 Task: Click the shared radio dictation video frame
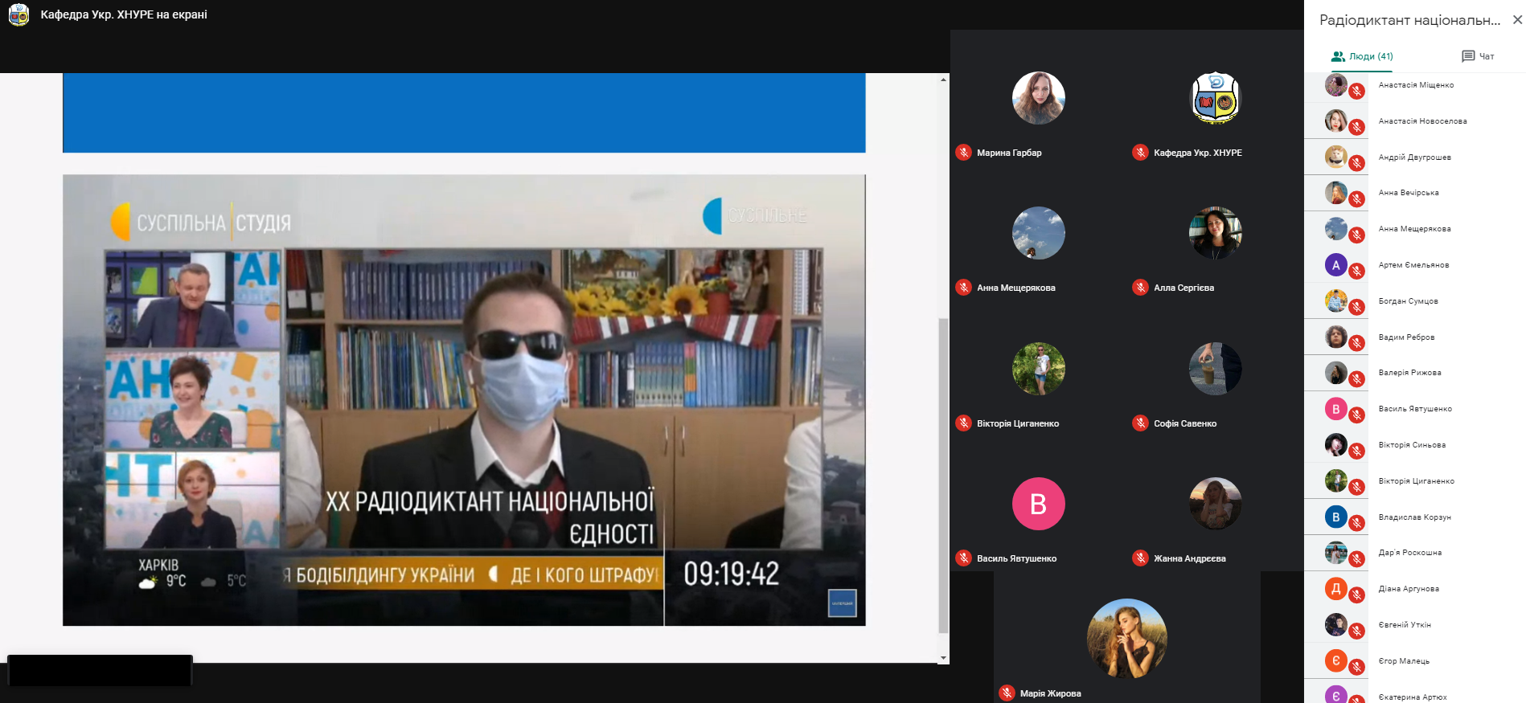click(x=464, y=399)
